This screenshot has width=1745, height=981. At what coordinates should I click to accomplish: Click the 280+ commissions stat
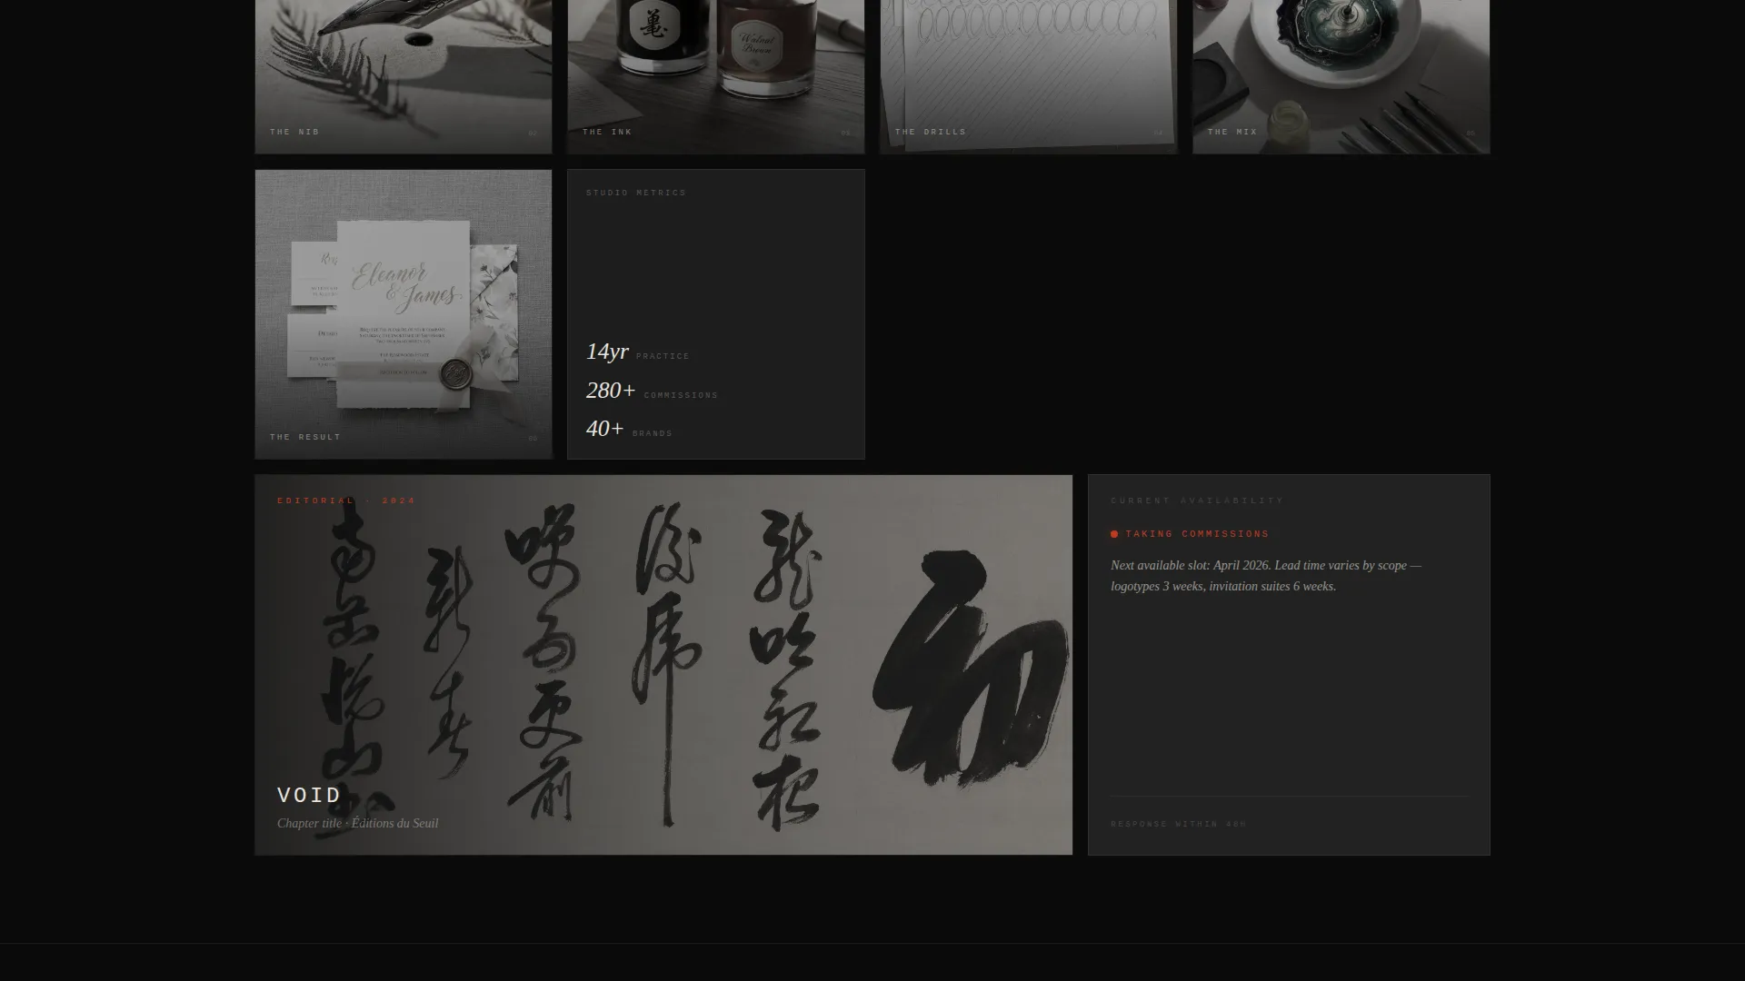coord(652,391)
